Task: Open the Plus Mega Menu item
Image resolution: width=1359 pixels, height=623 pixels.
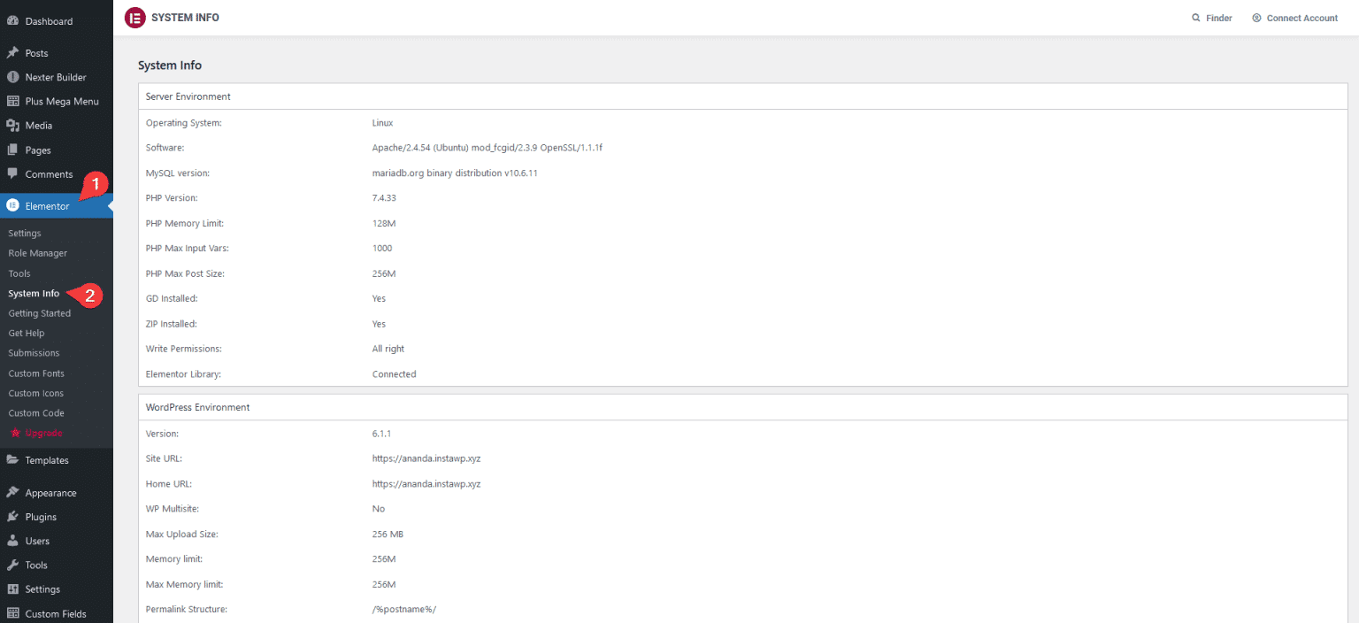Action: (62, 102)
